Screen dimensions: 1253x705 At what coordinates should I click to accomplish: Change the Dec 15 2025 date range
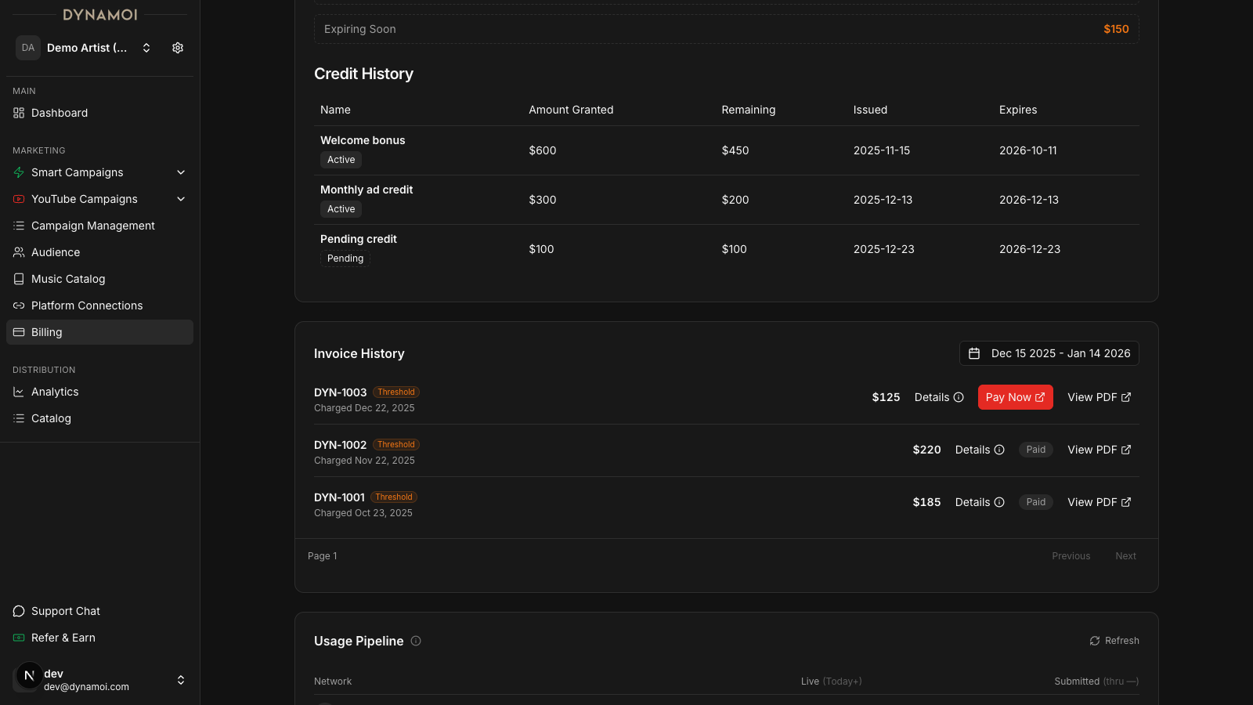point(1060,353)
